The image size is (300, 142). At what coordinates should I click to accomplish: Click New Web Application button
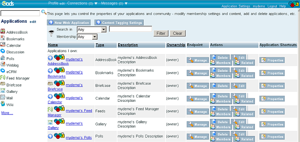click(x=69, y=23)
